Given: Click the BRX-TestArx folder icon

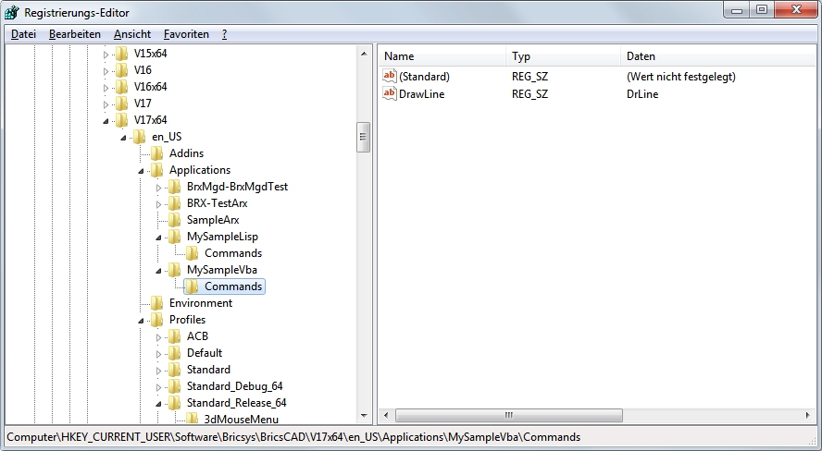Looking at the screenshot, I should [174, 203].
